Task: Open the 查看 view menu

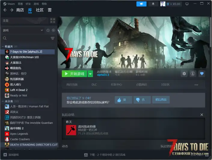Action: click(20, 4)
